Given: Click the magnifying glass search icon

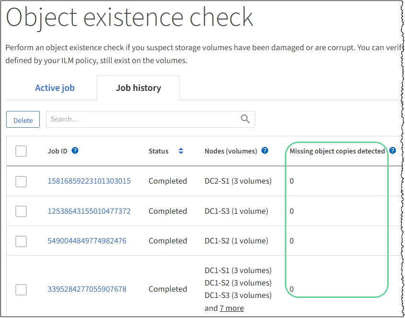Looking at the screenshot, I should tap(245, 120).
